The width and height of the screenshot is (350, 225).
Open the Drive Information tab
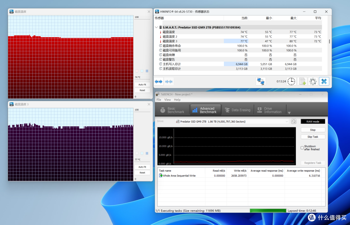270,110
